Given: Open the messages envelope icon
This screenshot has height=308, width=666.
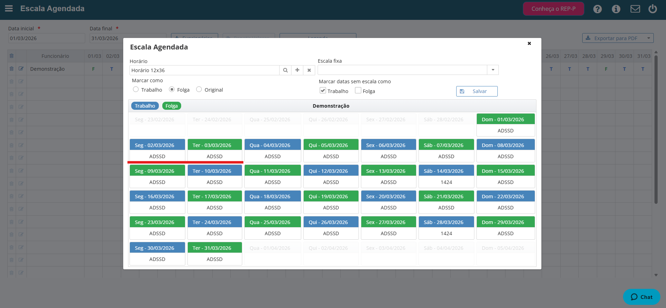Looking at the screenshot, I should tap(635, 9).
